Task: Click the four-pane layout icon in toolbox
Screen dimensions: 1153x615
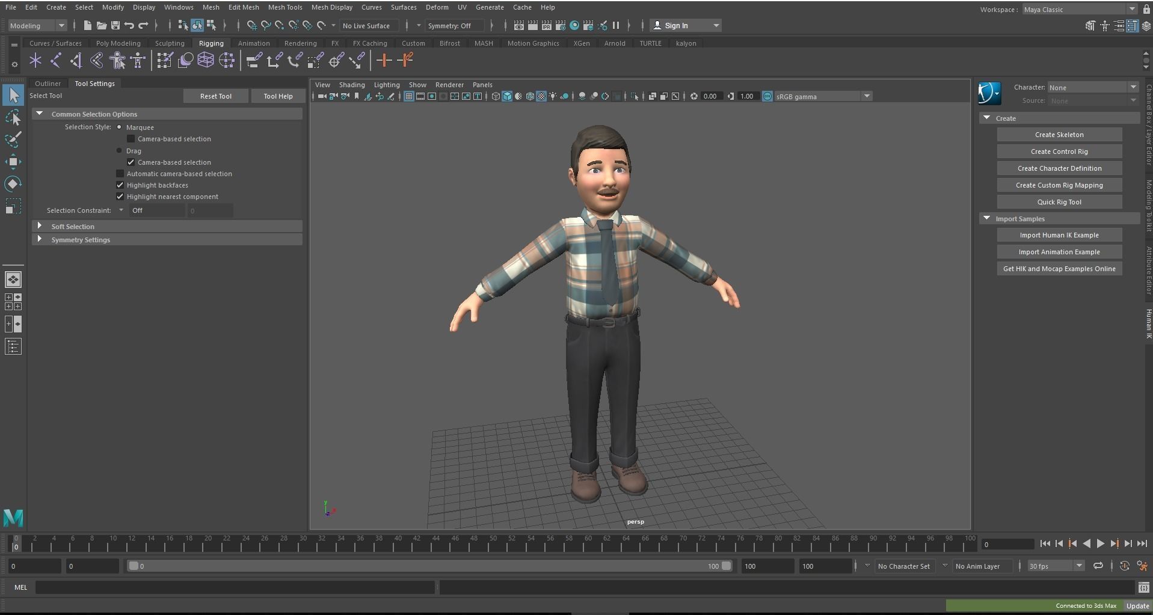Action: coord(13,302)
